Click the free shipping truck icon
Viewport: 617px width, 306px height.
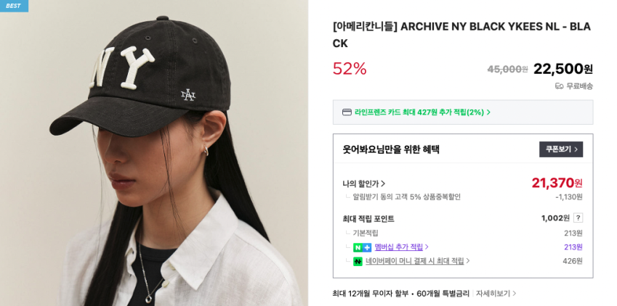(x=559, y=86)
